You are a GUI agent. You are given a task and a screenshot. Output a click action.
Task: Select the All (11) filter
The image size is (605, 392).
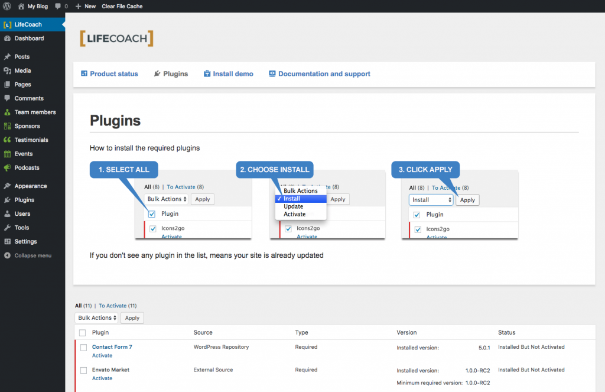(x=83, y=306)
